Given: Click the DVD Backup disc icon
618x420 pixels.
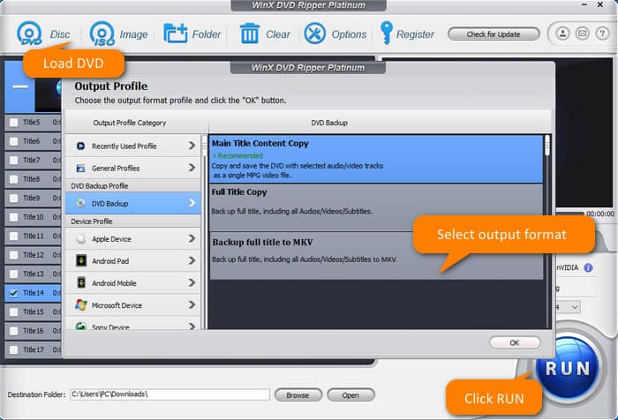Looking at the screenshot, I should pyautogui.click(x=80, y=204).
